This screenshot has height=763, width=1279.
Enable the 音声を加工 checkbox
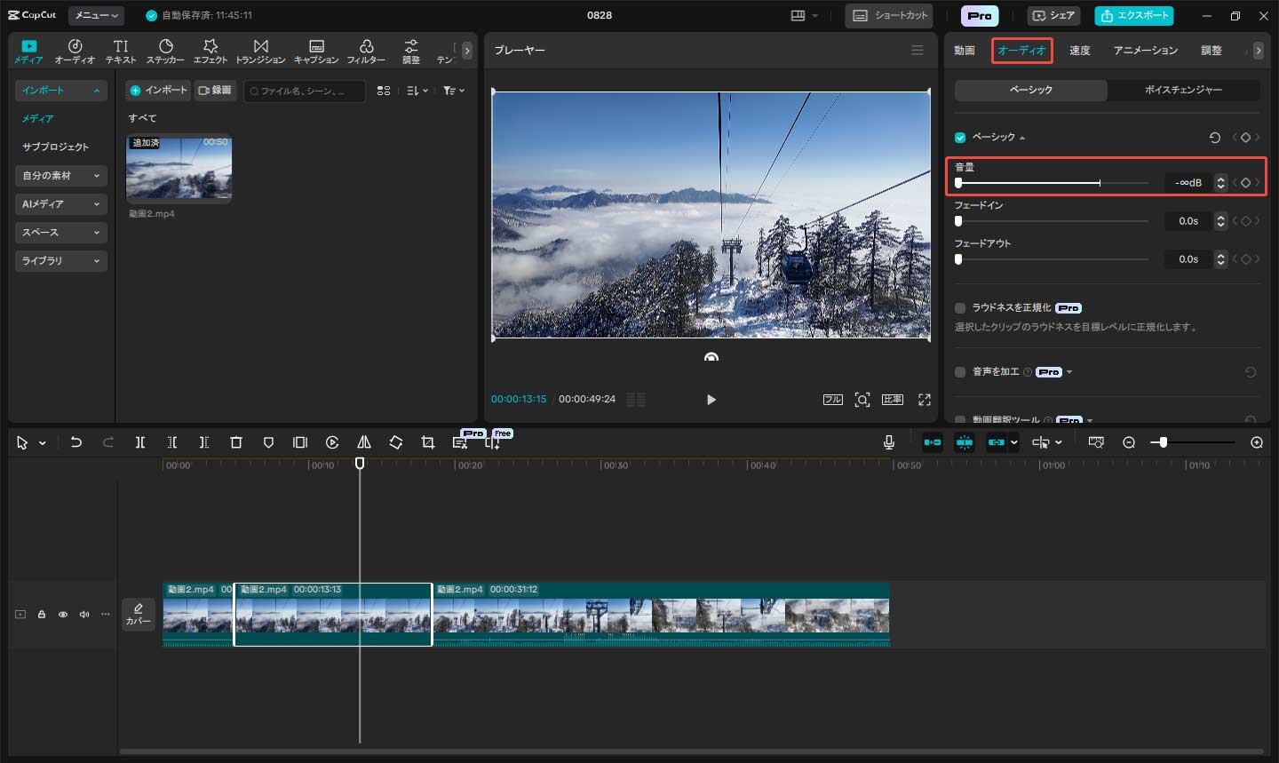point(960,372)
